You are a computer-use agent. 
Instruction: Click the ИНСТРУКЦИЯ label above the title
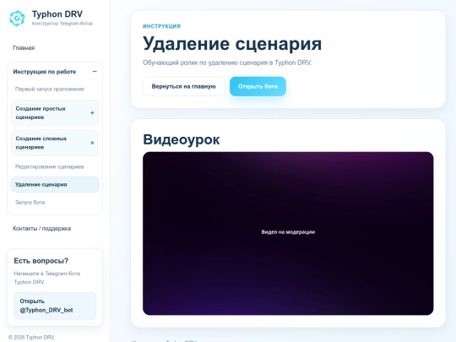click(x=161, y=26)
